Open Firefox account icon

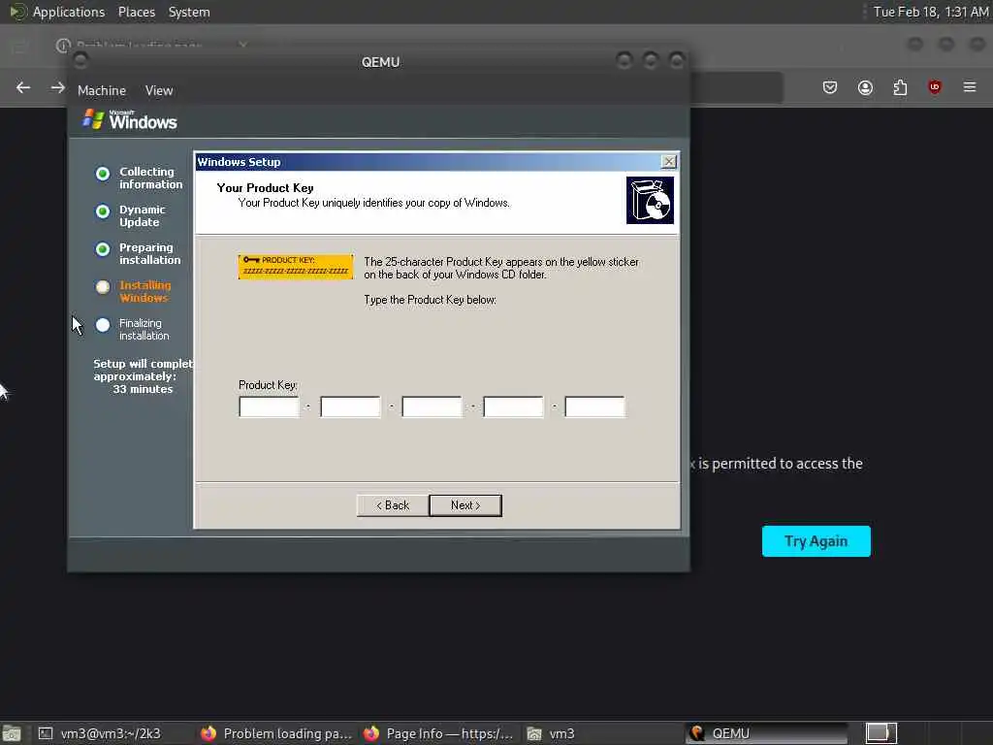click(865, 87)
